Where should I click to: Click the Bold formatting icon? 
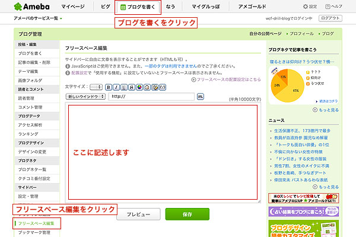point(109,87)
